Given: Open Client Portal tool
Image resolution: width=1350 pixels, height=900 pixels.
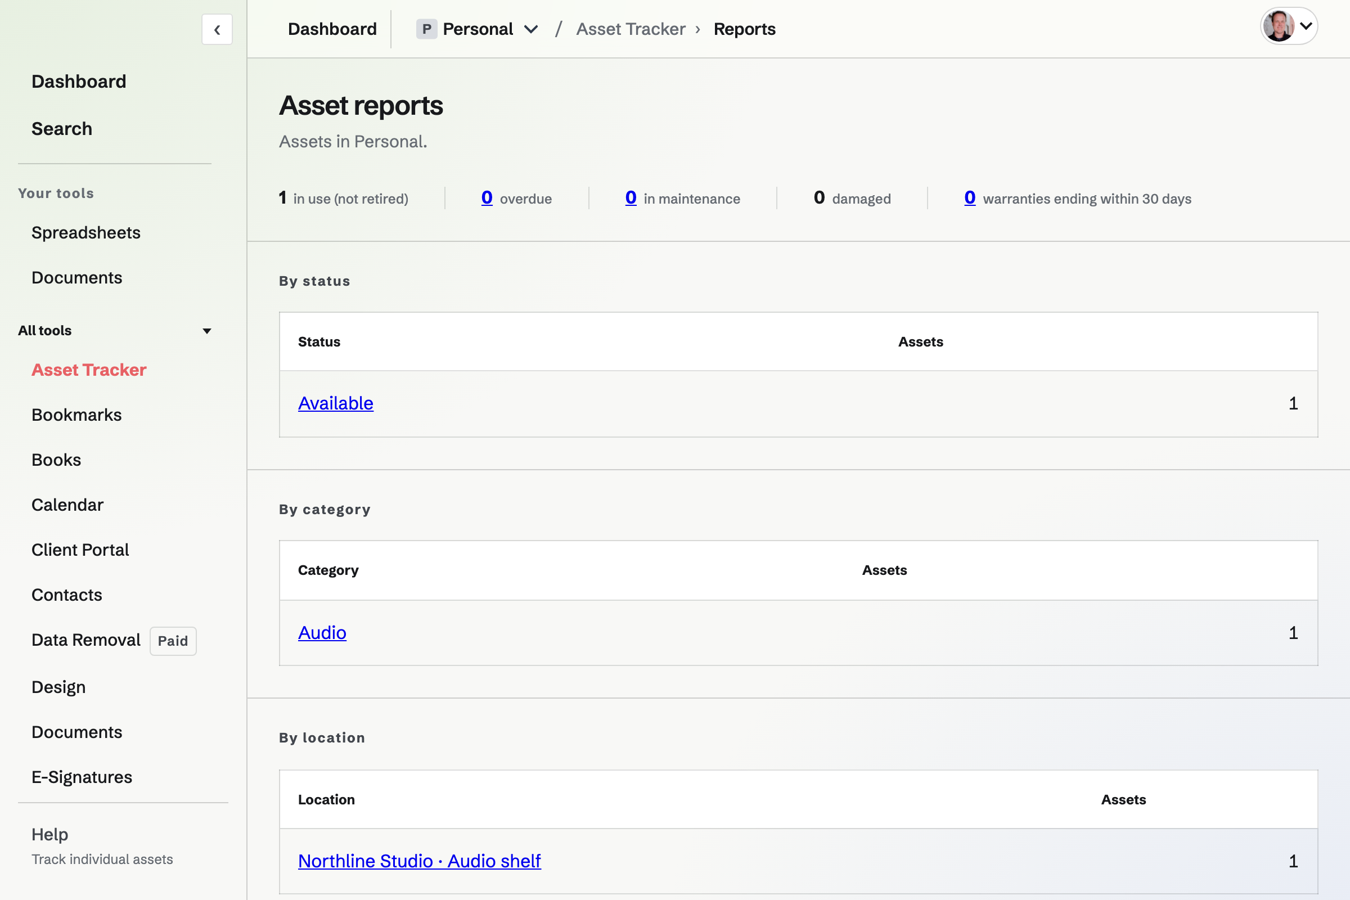Looking at the screenshot, I should (80, 550).
